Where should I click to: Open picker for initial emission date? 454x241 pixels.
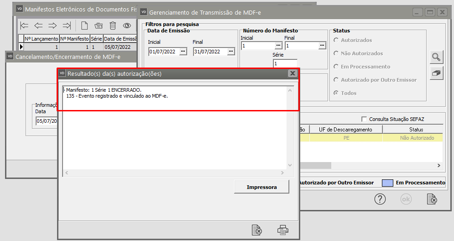[183, 52]
